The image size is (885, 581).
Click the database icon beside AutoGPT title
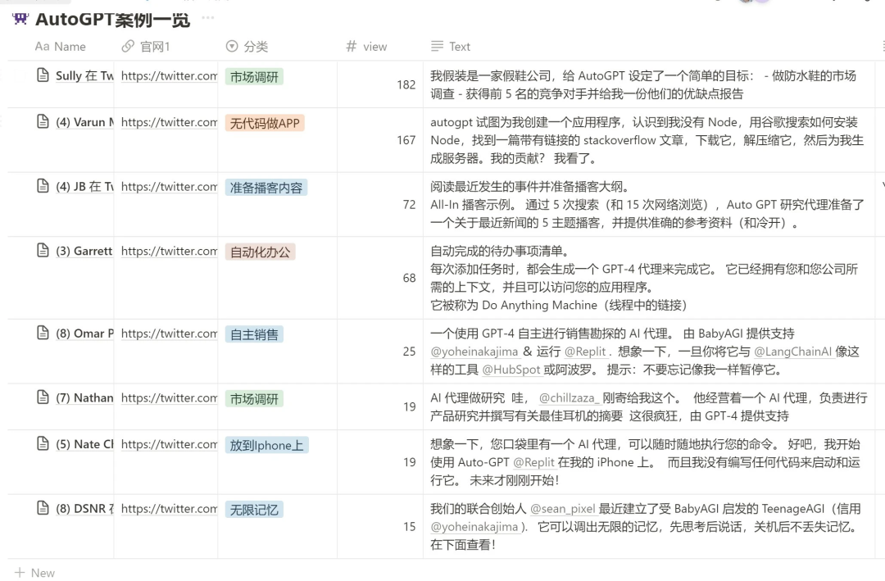pos(20,19)
